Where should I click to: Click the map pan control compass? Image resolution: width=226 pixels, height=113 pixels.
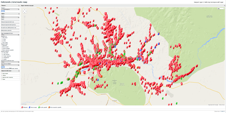click(25, 11)
